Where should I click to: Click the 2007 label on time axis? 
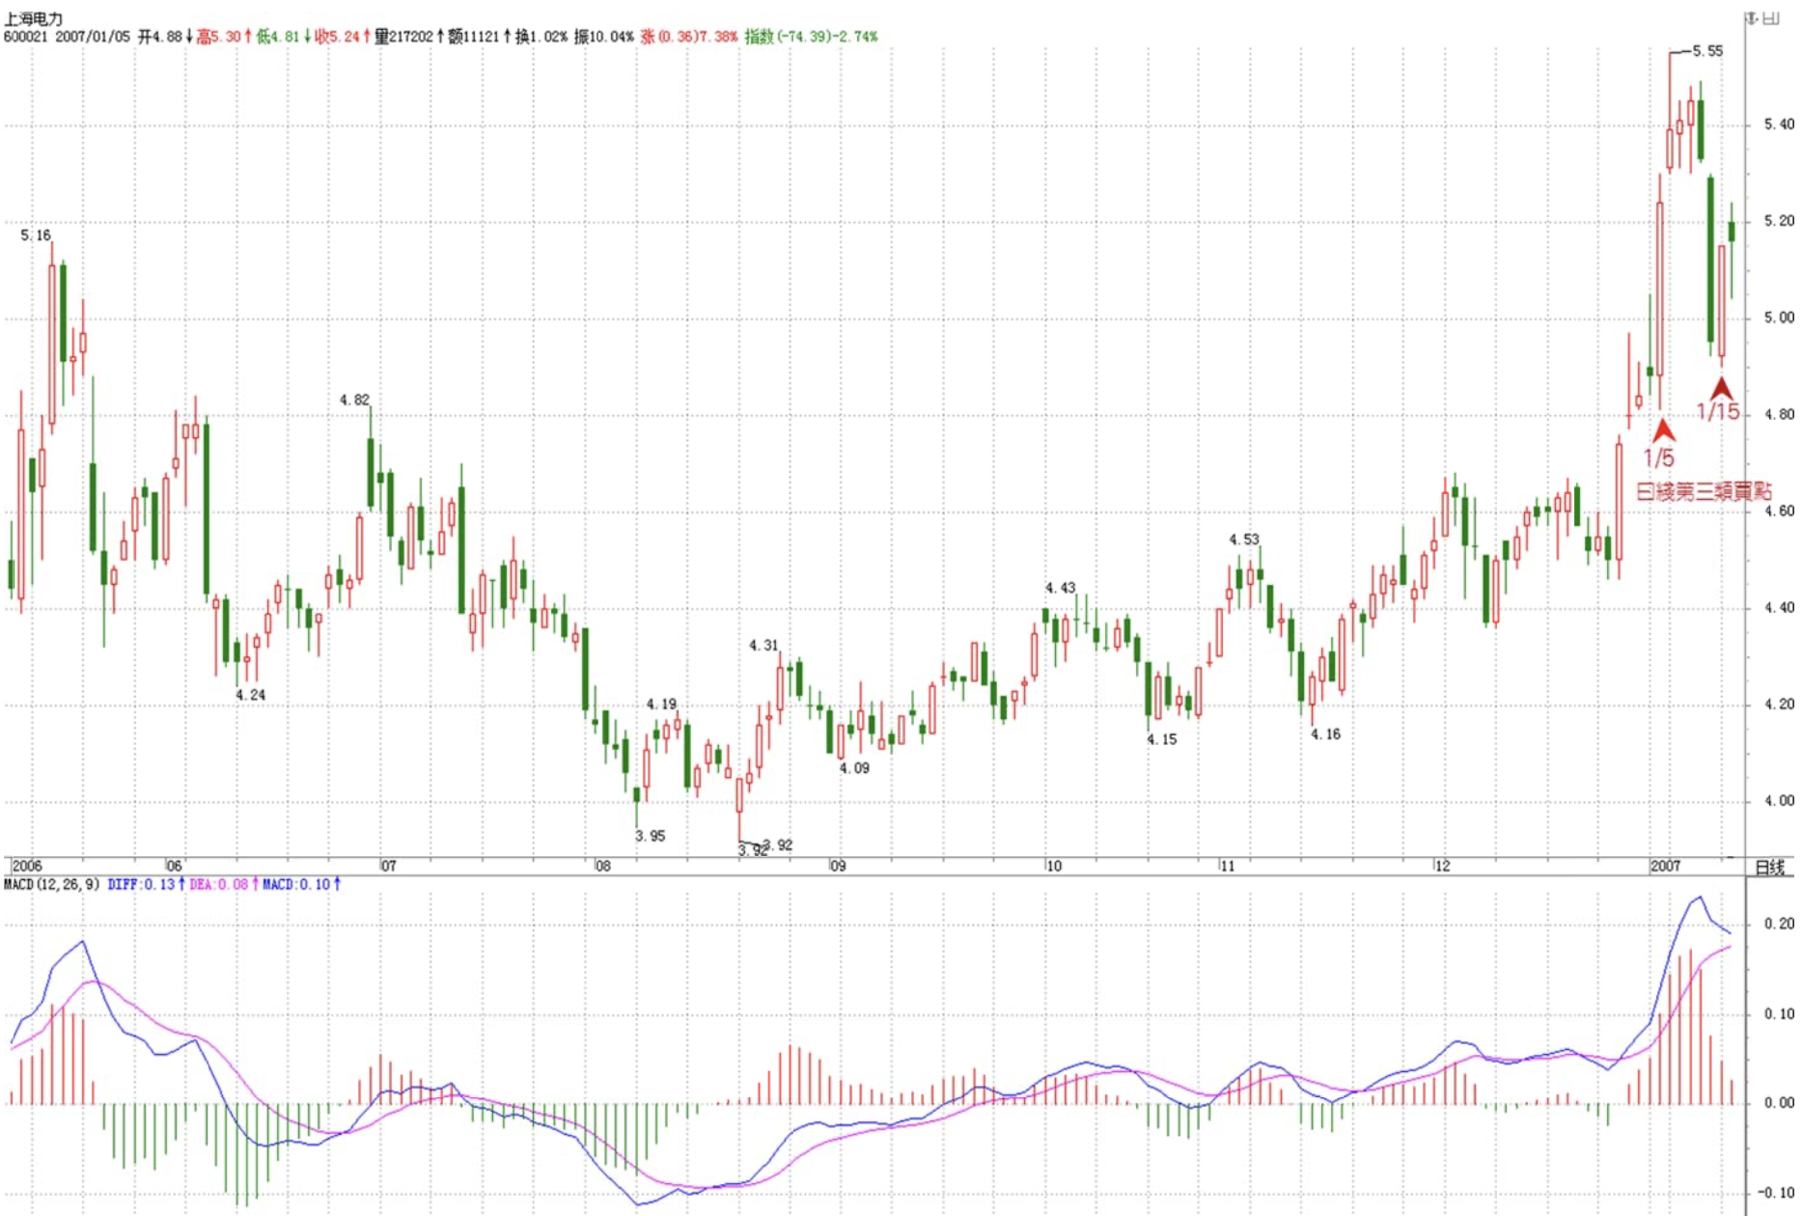[x=1665, y=866]
